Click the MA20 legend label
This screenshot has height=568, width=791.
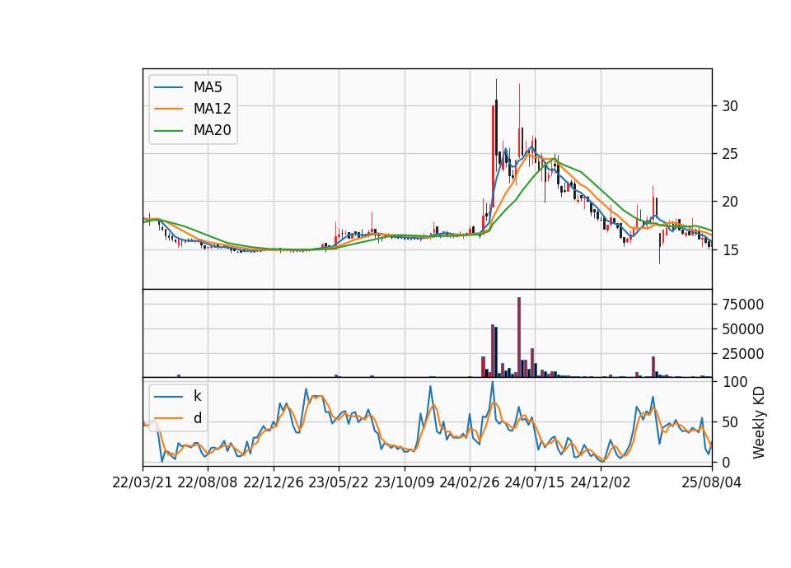(x=212, y=131)
